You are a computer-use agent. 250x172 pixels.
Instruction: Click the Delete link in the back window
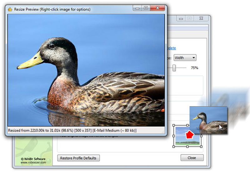pos(171,48)
